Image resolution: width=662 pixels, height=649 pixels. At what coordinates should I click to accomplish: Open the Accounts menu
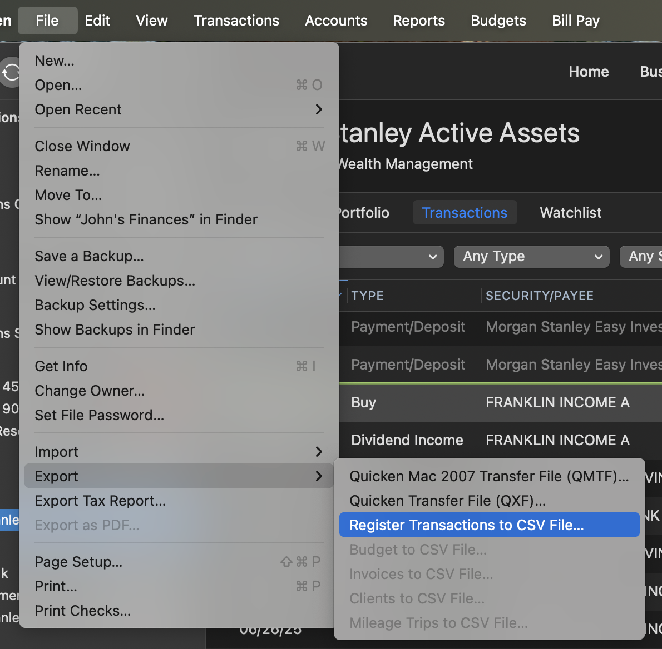point(336,20)
